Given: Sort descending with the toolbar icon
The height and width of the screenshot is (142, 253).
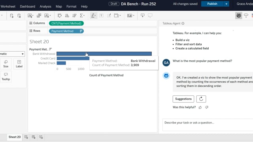Looking at the screenshot, I should click(x=74, y=16).
